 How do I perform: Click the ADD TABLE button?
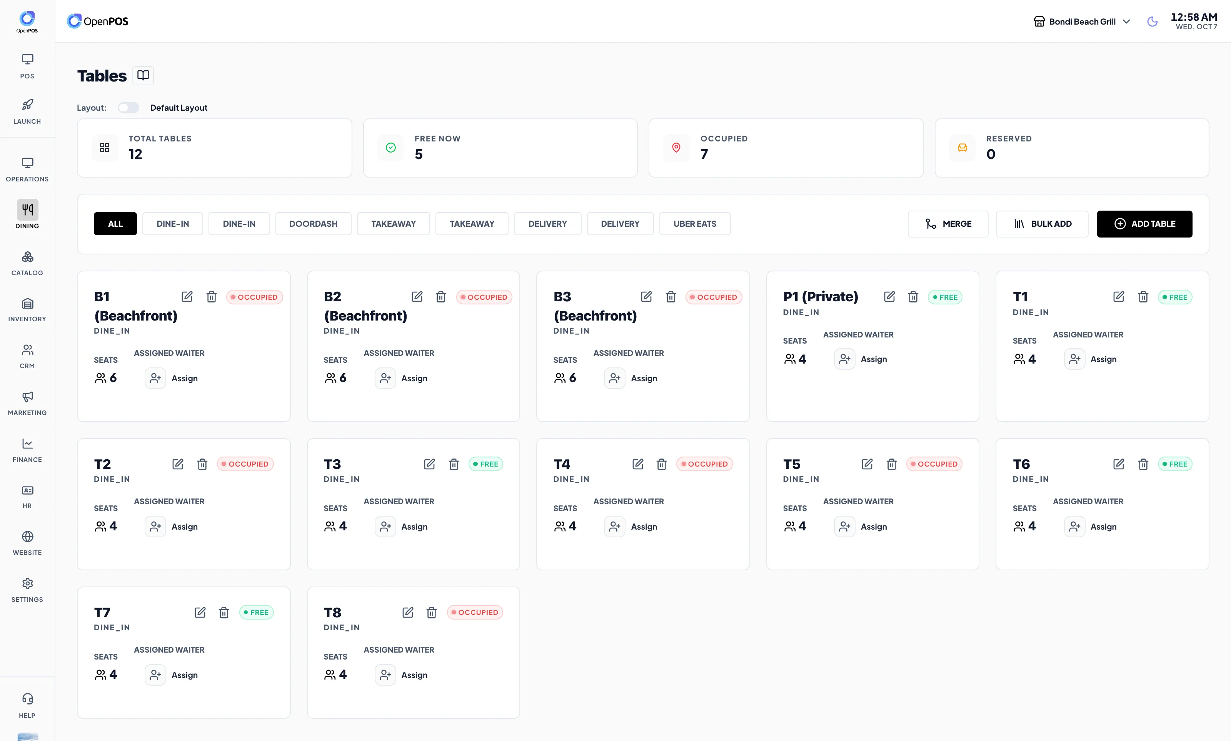1144,224
